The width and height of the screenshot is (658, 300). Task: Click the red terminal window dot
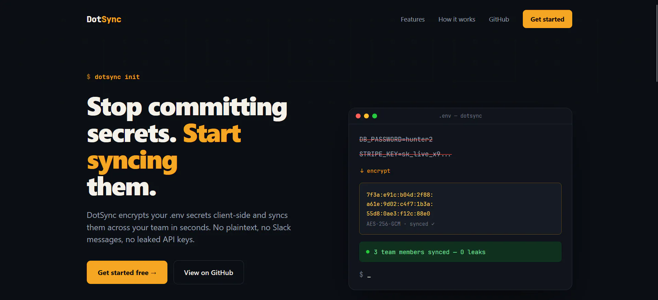click(358, 116)
